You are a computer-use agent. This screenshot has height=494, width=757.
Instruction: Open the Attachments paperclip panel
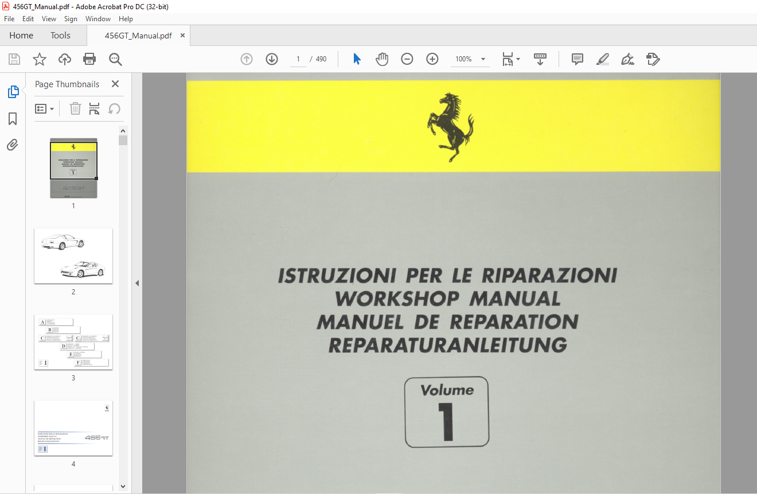click(13, 145)
